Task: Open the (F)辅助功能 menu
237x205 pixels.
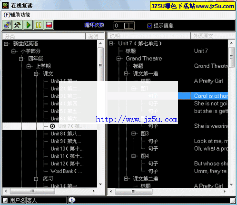Action: pyautogui.click(x=17, y=15)
